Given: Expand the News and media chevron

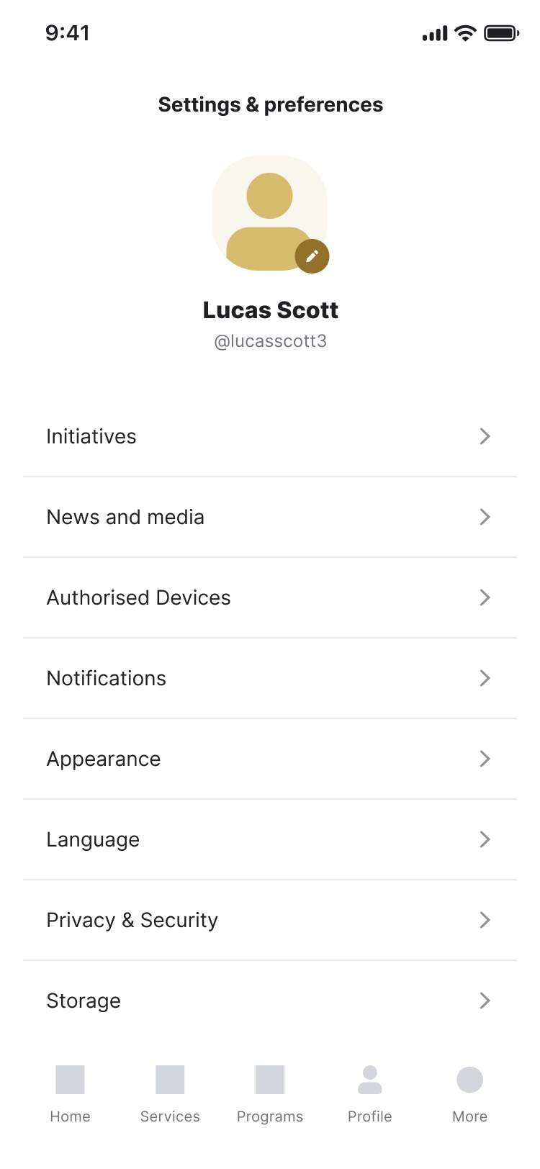Looking at the screenshot, I should point(485,517).
